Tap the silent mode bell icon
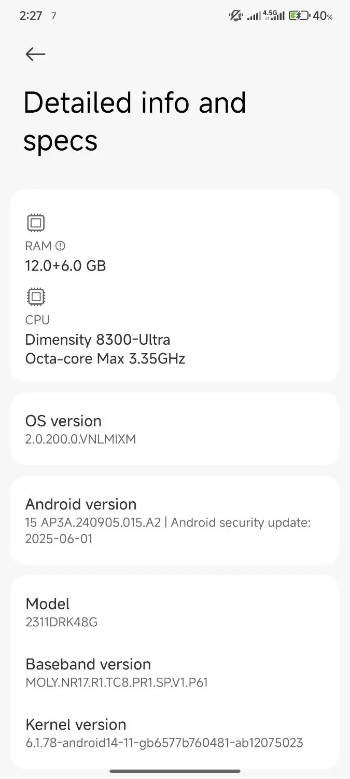This screenshot has height=779, width=350. click(x=235, y=16)
